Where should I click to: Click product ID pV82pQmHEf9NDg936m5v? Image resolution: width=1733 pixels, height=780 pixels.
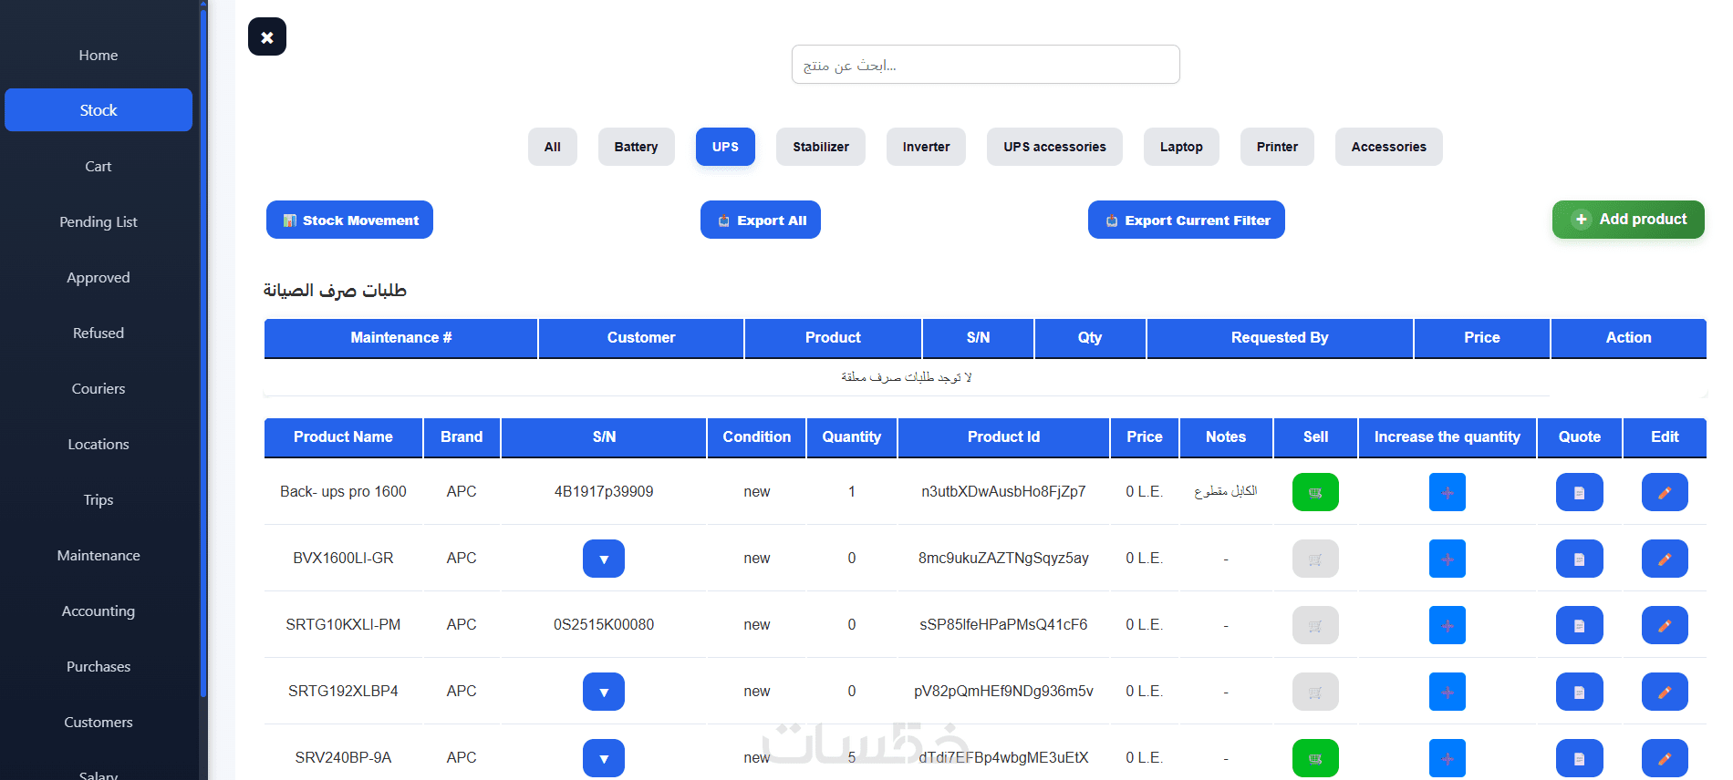tap(1003, 692)
